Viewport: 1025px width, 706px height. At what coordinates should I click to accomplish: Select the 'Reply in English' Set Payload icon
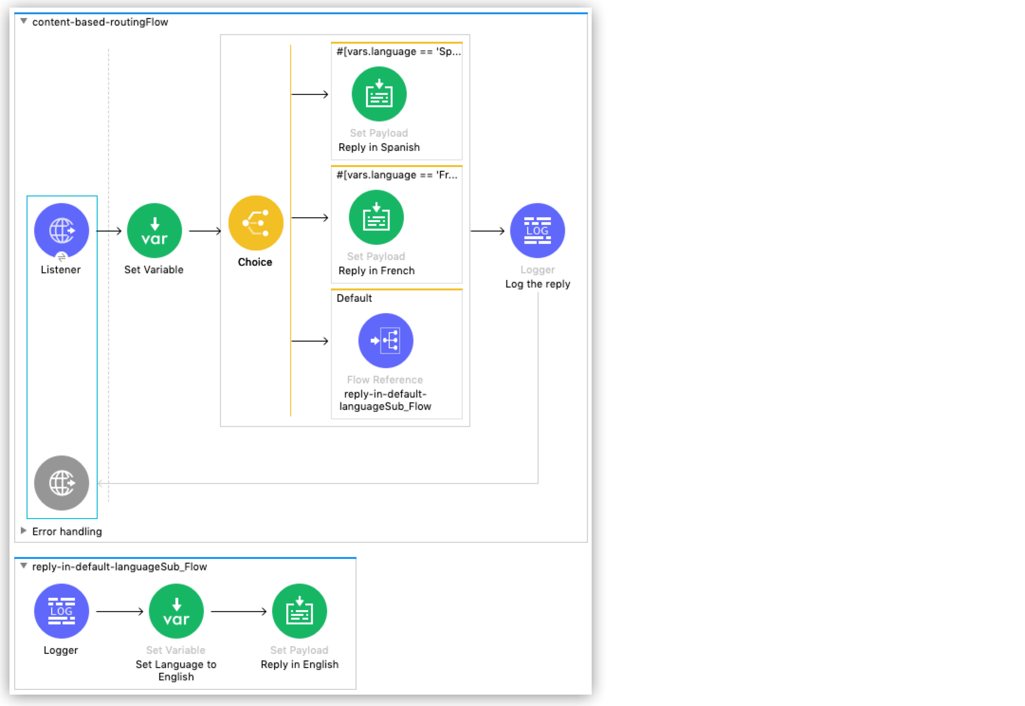(x=299, y=612)
